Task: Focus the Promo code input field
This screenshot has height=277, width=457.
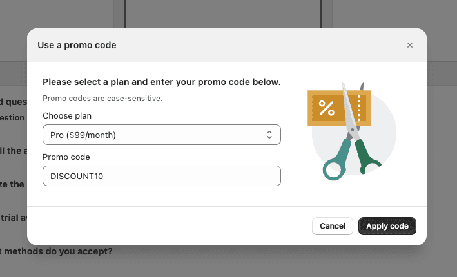Action: tap(161, 176)
